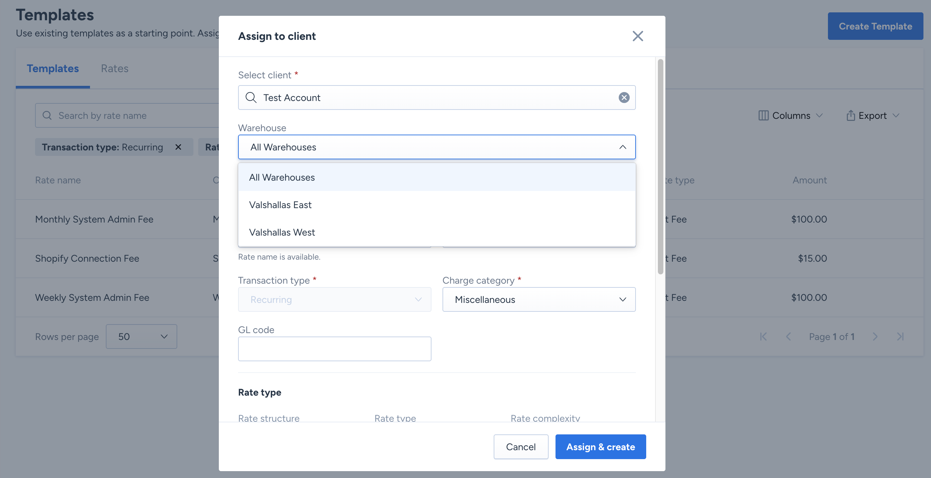Focus the GL code input field

pyautogui.click(x=334, y=349)
